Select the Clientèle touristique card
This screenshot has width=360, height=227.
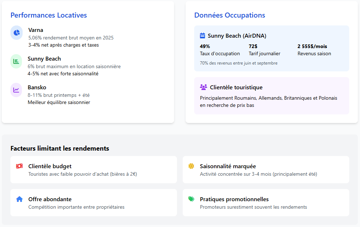(271, 96)
